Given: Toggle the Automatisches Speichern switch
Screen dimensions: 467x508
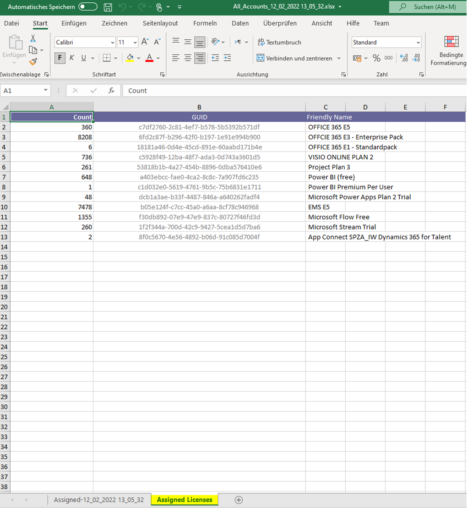Looking at the screenshot, I should (x=88, y=7).
